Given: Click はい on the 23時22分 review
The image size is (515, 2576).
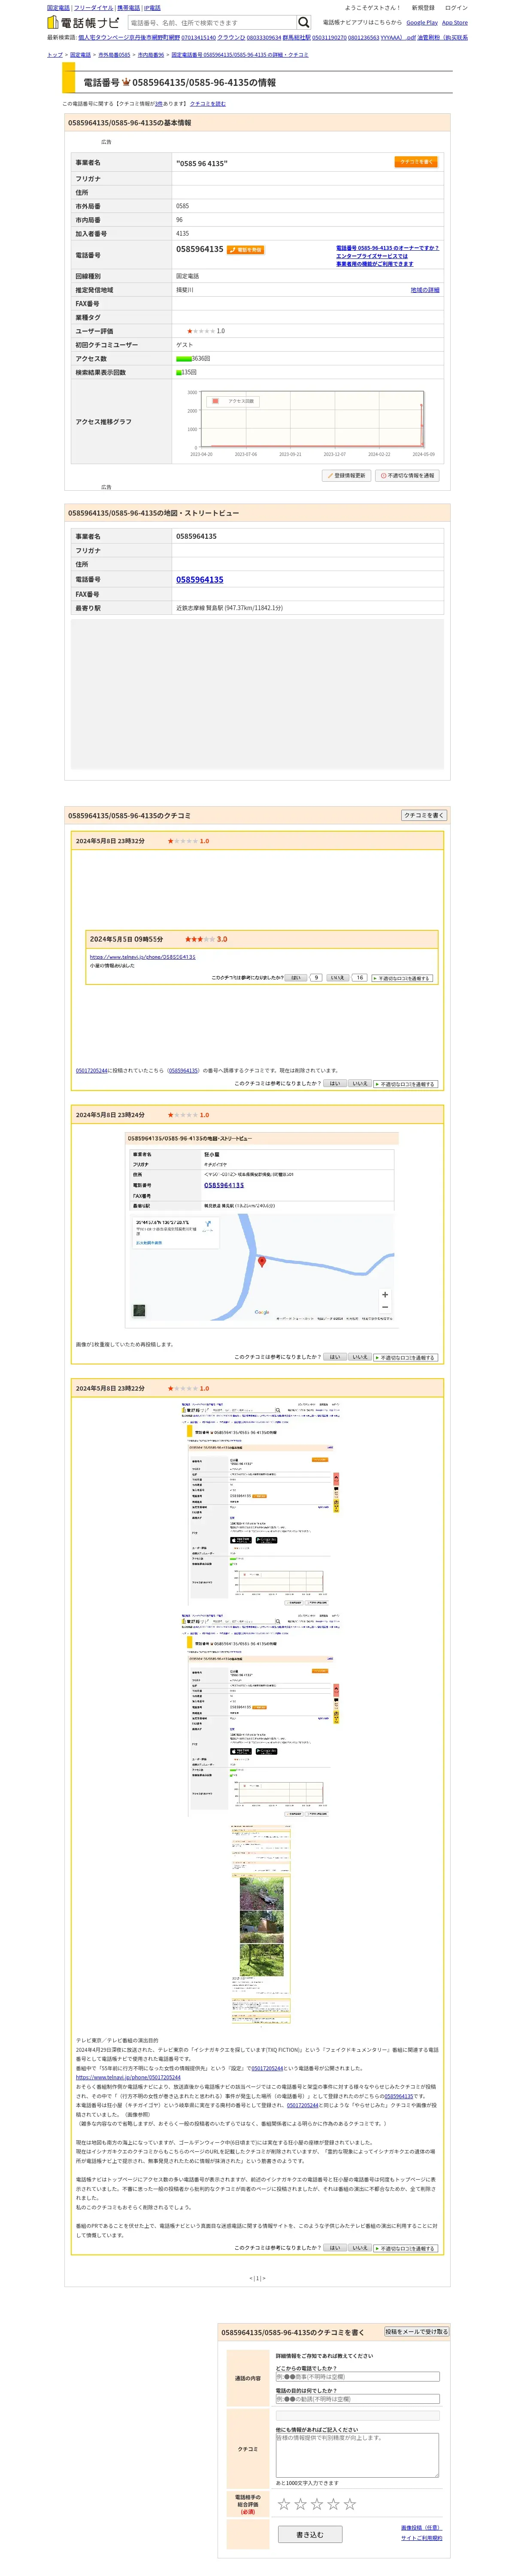Looking at the screenshot, I should [x=335, y=2248].
